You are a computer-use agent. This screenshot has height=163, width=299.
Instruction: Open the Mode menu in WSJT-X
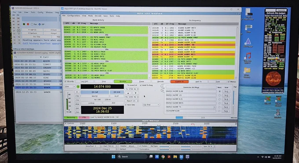(x=91, y=16)
